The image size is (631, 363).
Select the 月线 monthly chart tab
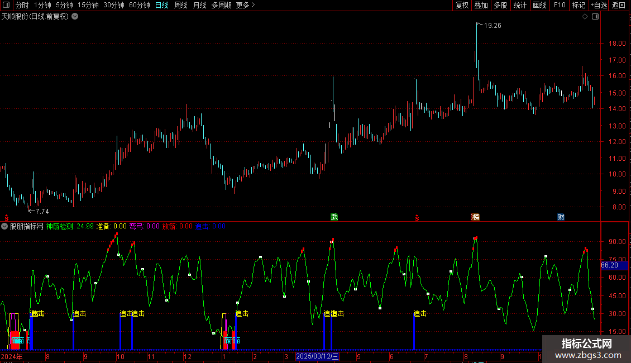199,5
